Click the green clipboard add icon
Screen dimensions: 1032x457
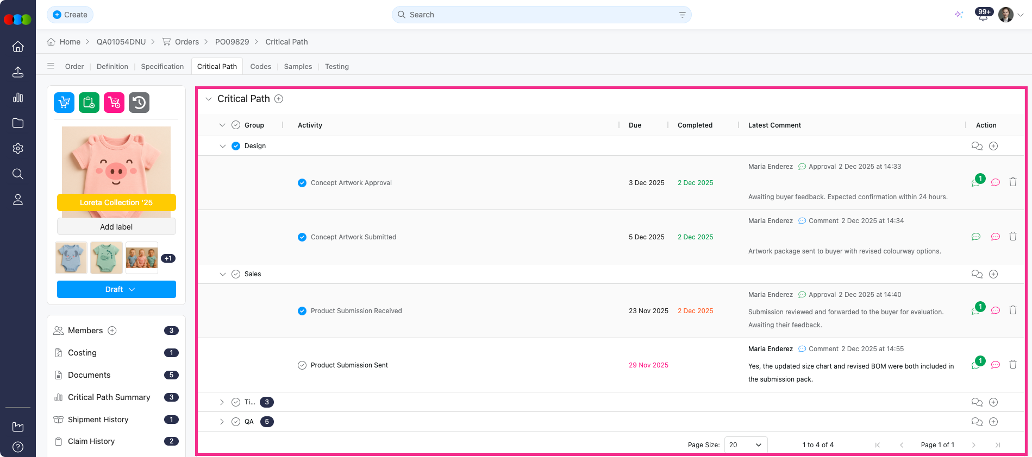point(89,103)
